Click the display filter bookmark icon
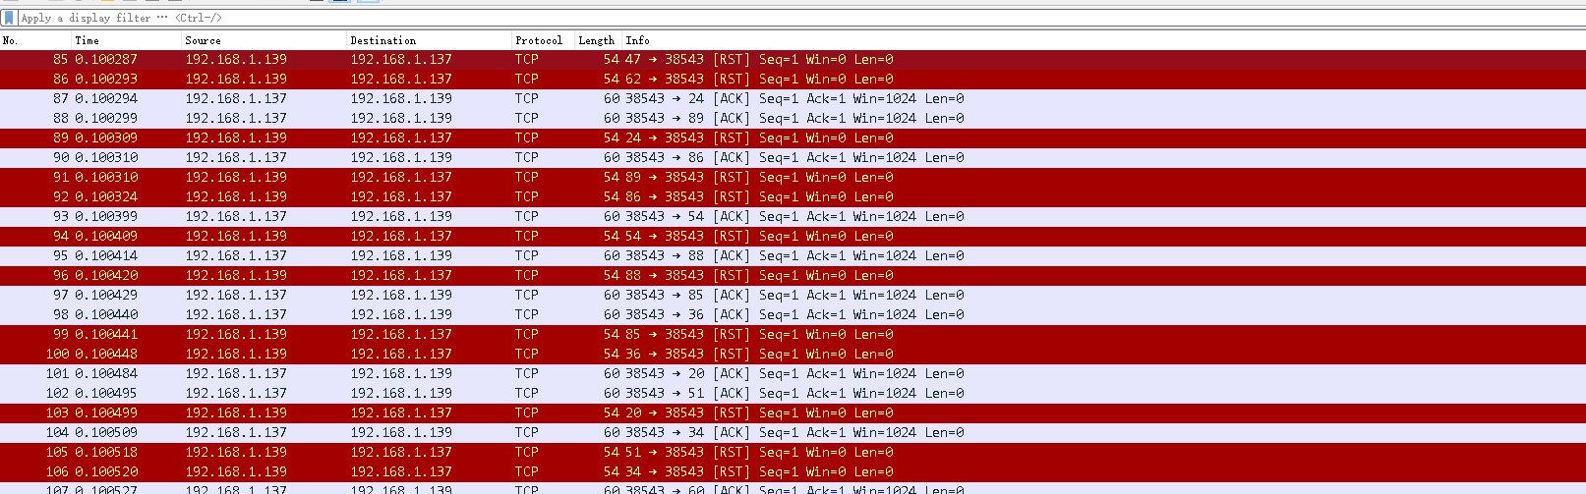The height and width of the screenshot is (494, 1586). pyautogui.click(x=9, y=18)
